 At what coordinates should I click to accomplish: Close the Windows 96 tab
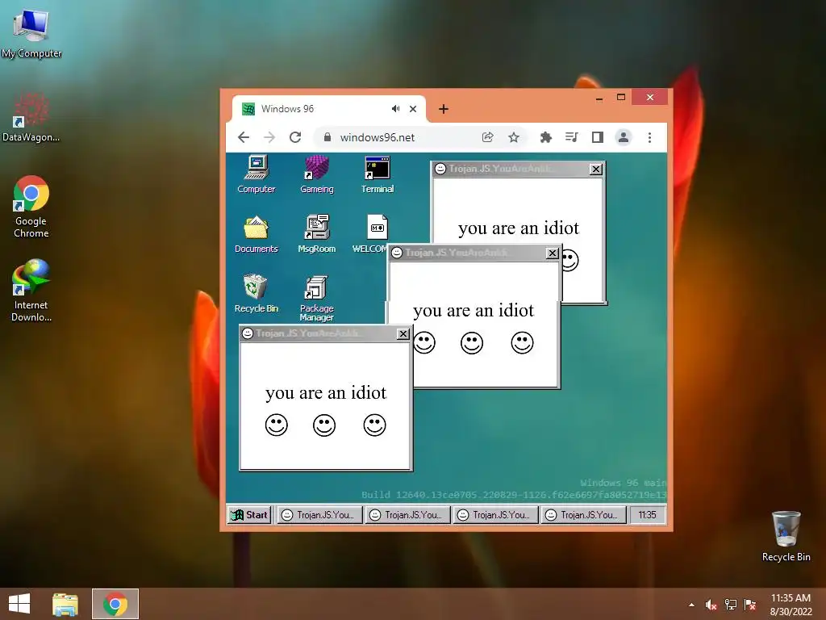(413, 109)
